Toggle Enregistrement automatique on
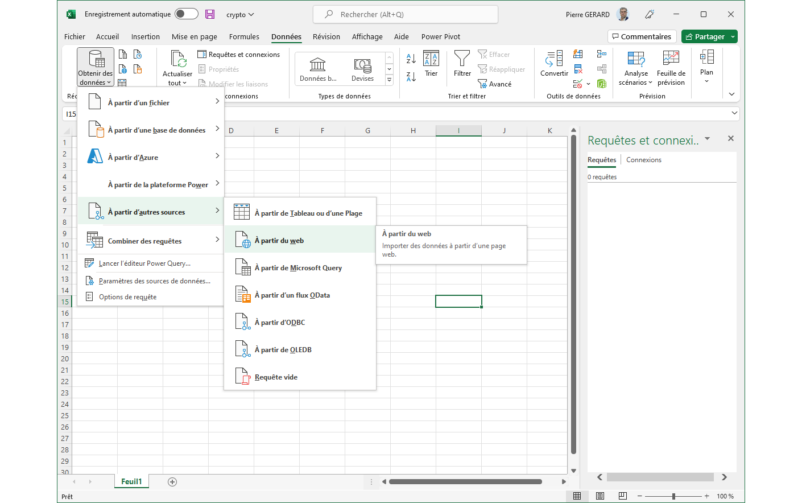Image resolution: width=802 pixels, height=503 pixels. 186,14
